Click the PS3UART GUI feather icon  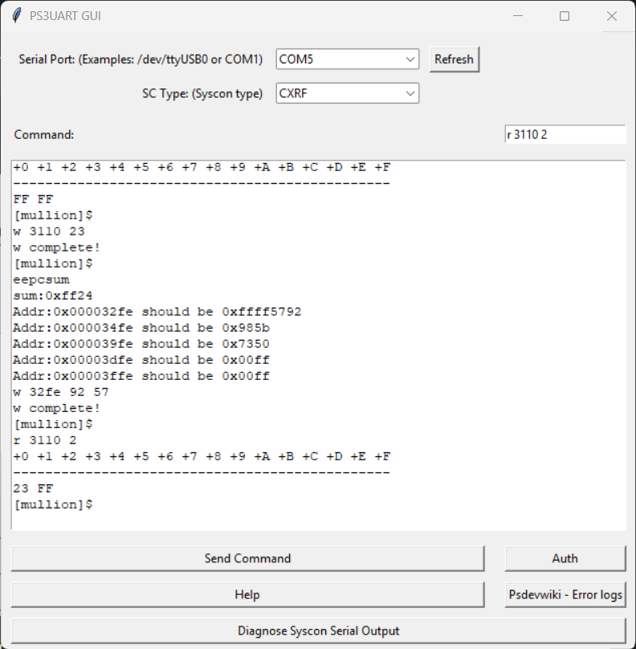(x=16, y=16)
